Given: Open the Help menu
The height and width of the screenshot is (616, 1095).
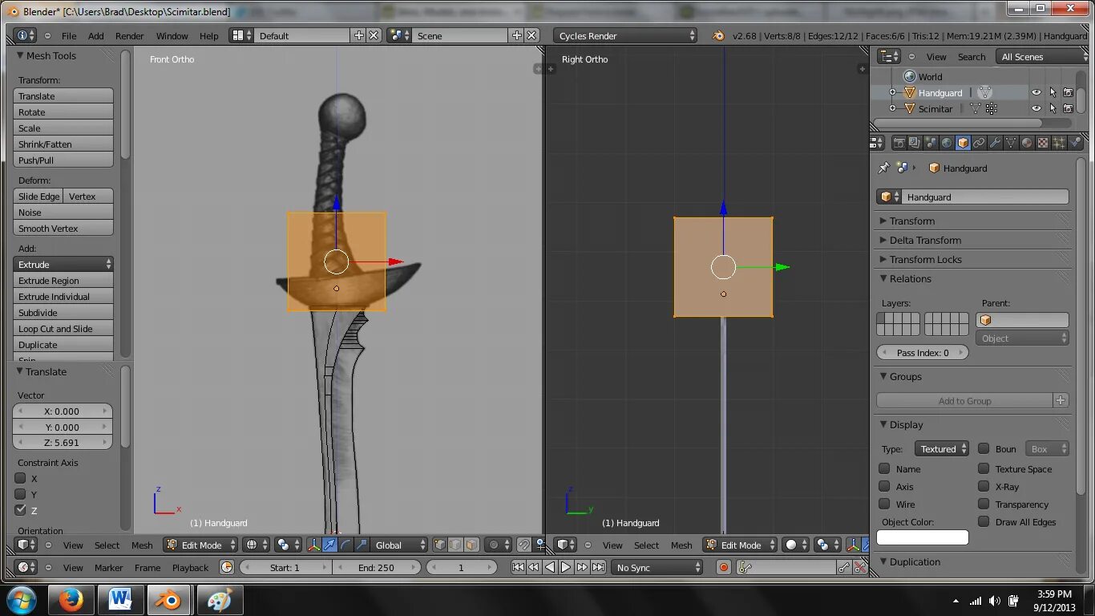Looking at the screenshot, I should click(x=208, y=36).
